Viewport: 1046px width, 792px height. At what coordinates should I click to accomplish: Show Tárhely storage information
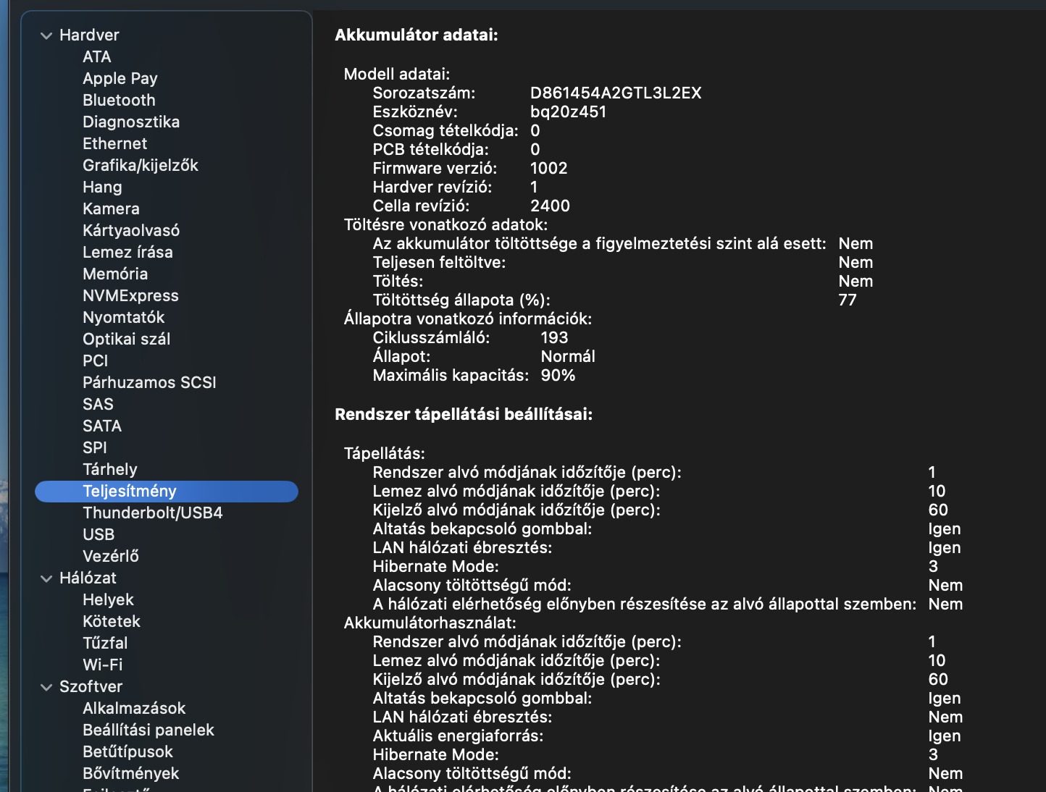coord(109,469)
